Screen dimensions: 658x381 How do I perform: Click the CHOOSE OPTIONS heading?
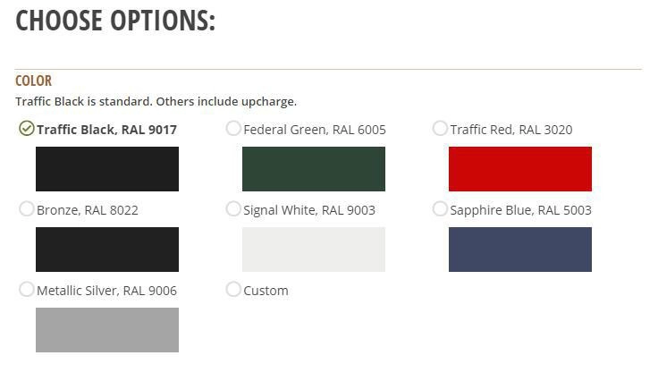pyautogui.click(x=115, y=21)
